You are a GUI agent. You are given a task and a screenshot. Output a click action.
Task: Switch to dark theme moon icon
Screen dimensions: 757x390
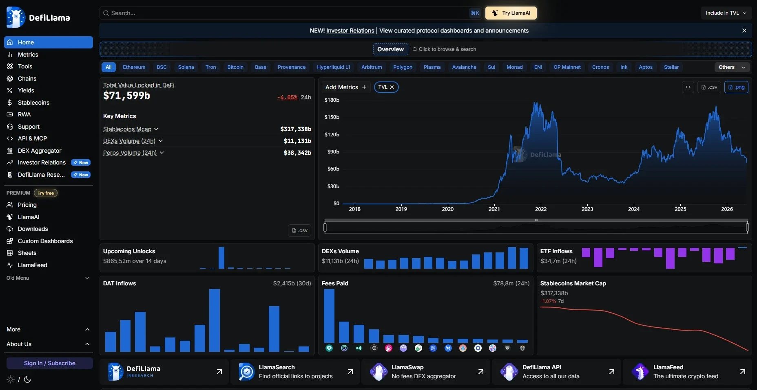(x=27, y=379)
